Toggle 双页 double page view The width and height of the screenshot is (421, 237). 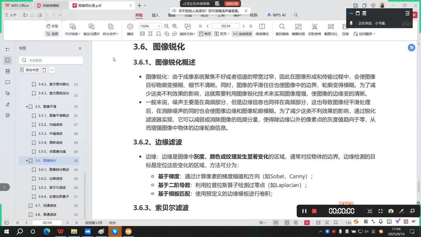[222, 34]
